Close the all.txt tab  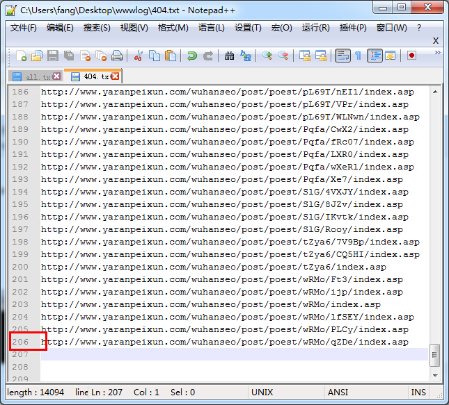click(56, 76)
